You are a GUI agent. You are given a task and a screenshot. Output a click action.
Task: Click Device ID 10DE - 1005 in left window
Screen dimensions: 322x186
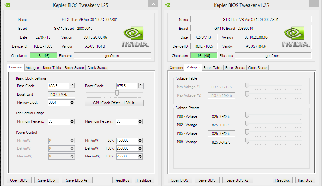coord(43,46)
